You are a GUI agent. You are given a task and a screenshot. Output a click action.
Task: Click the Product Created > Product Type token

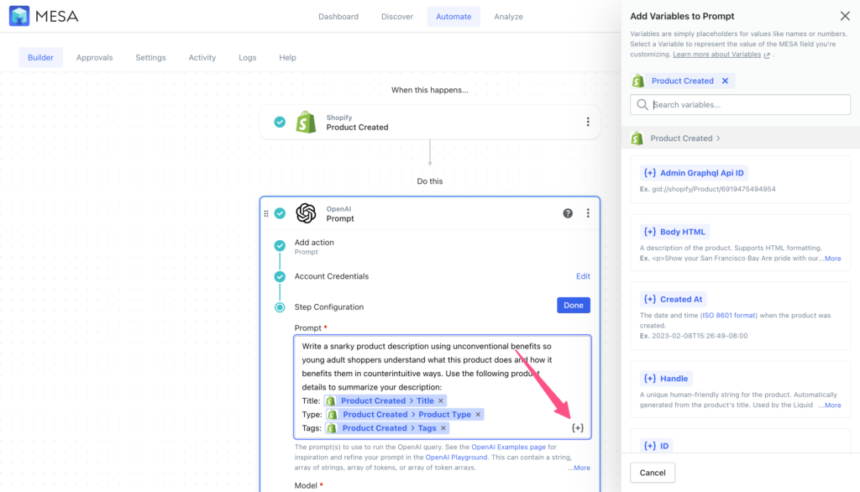pos(406,415)
